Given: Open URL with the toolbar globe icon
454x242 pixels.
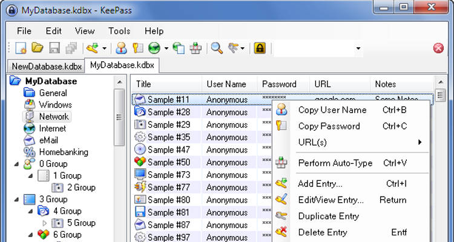Looking at the screenshot, I should click(x=154, y=48).
